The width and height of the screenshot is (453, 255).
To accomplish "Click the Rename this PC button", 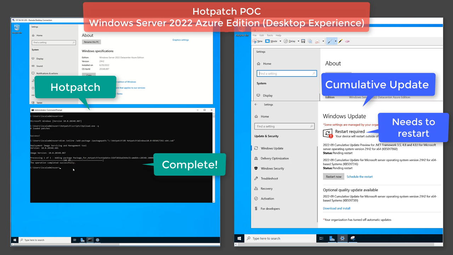I will (91, 42).
